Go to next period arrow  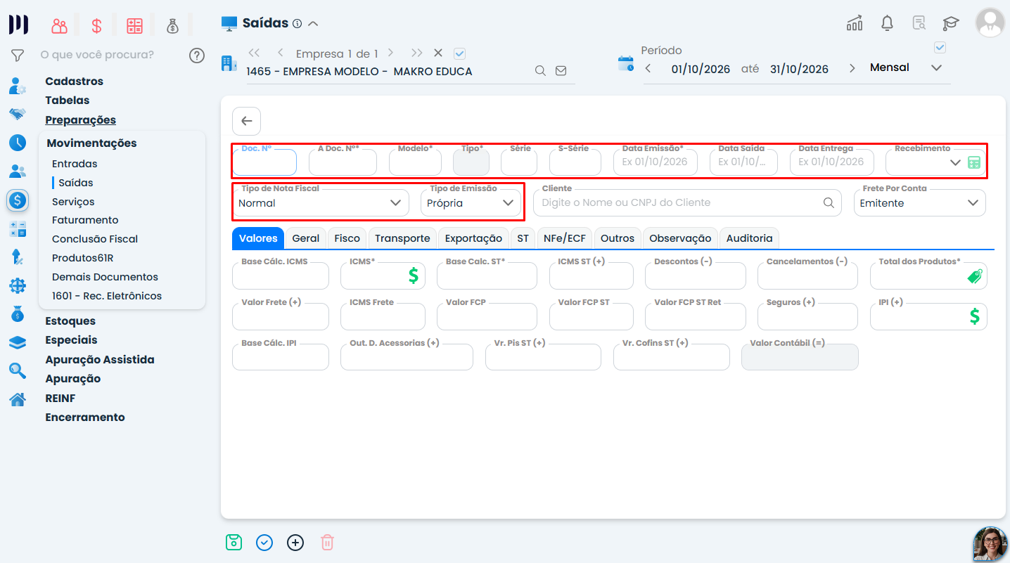click(x=852, y=68)
